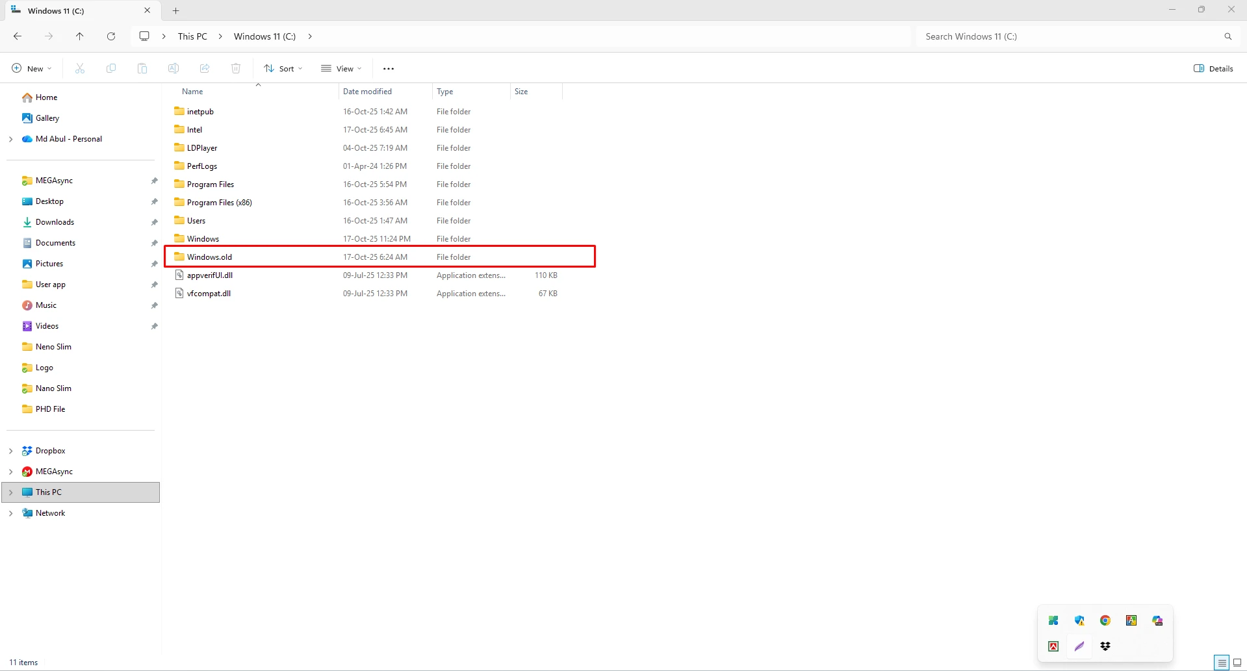This screenshot has height=671, width=1247.
Task: Expand the Network item in the sidebar
Action: pos(10,513)
